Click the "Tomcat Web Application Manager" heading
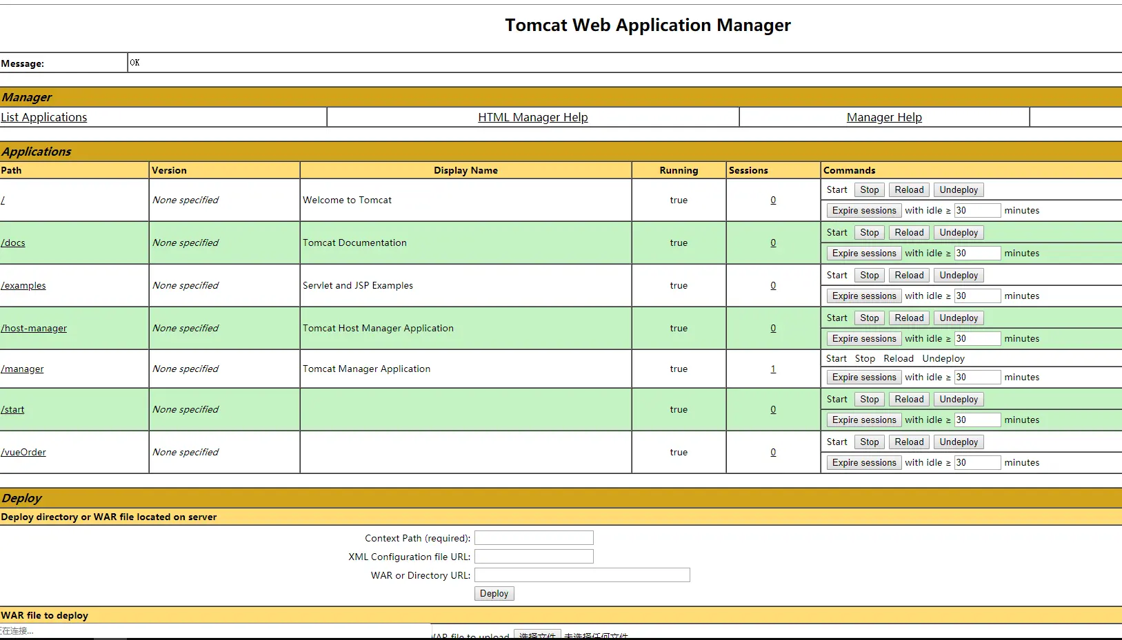 pos(648,25)
